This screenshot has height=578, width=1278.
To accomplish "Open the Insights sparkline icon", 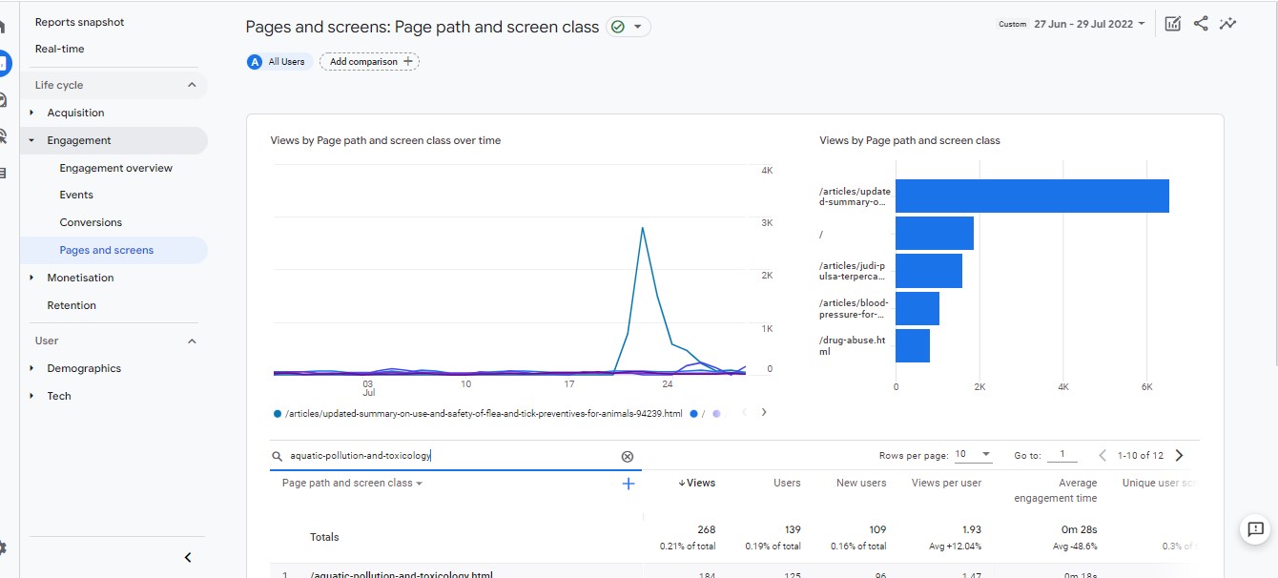I will (x=1228, y=24).
